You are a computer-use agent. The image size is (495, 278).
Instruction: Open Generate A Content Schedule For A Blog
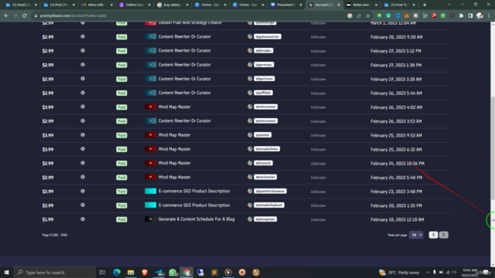tap(196, 219)
